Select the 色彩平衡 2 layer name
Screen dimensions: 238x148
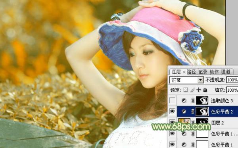click(222, 112)
